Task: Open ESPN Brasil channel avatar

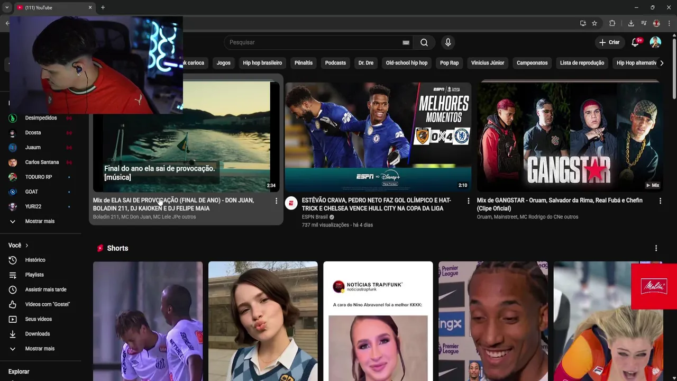Action: coord(291,203)
